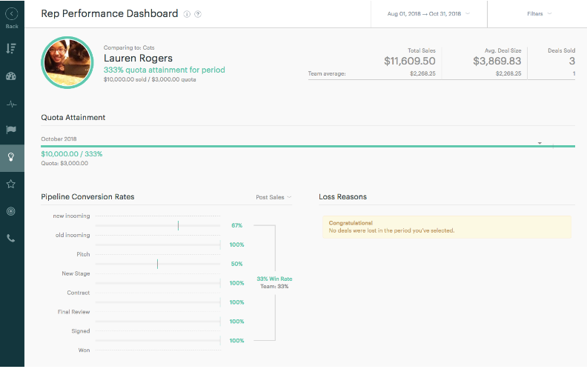This screenshot has width=587, height=369.
Task: Select the activity pulse sidebar icon
Action: (11, 104)
